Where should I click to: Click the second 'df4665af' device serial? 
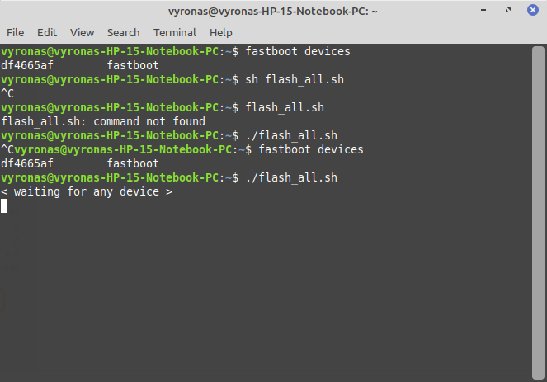pyautogui.click(x=27, y=164)
